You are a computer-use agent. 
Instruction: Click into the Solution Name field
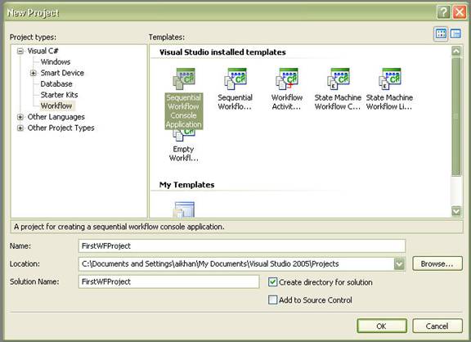[168, 282]
